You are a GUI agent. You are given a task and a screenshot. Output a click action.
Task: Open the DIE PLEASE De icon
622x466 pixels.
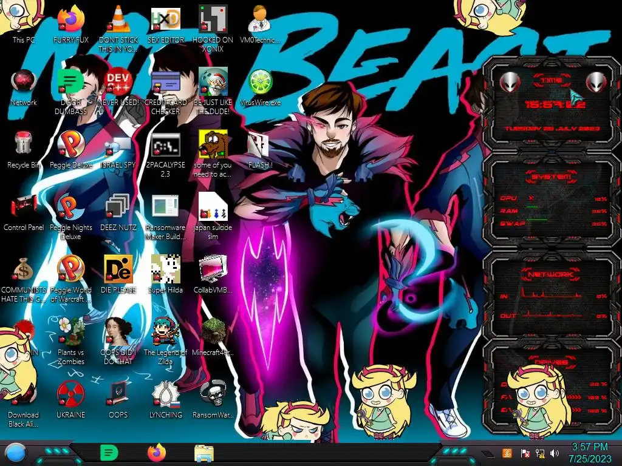(x=118, y=274)
